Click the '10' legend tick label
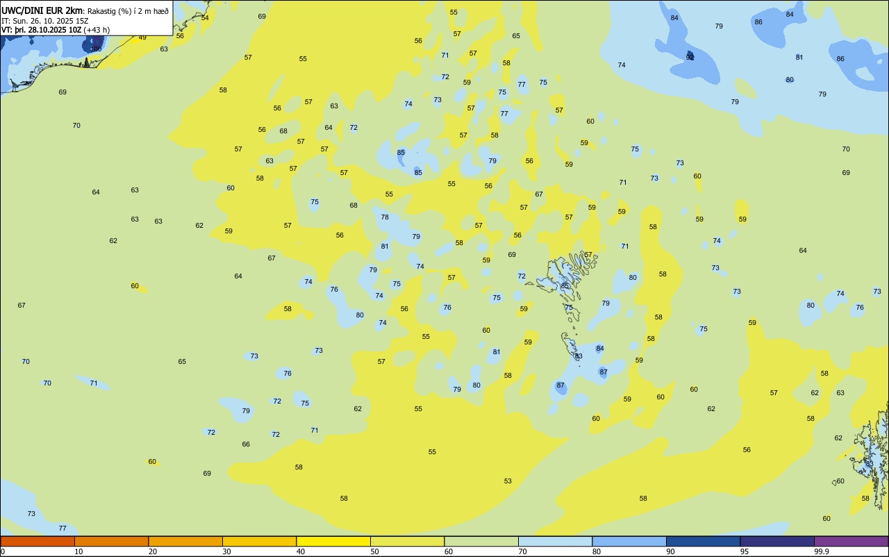This screenshot has width=889, height=557. coord(78,551)
